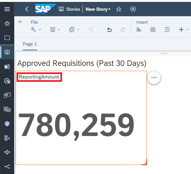This screenshot has width=191, height=174.
Task: Go to Home in sidebar
Action: pyautogui.click(x=7, y=23)
